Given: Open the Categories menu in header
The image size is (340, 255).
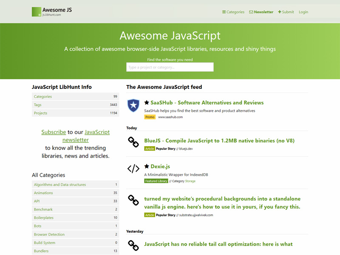Looking at the screenshot, I should [x=233, y=12].
